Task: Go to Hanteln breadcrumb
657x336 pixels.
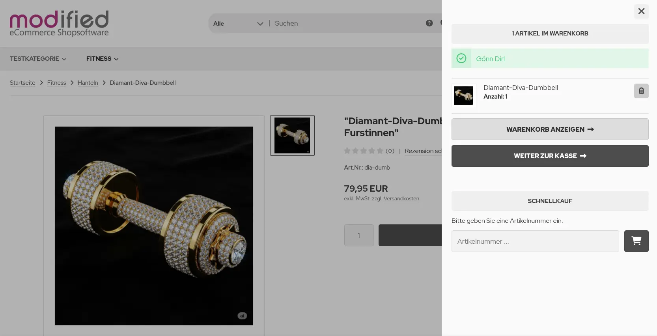Action: point(88,83)
